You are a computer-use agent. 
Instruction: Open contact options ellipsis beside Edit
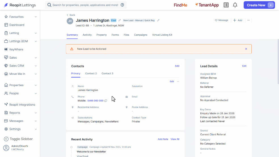178,81
